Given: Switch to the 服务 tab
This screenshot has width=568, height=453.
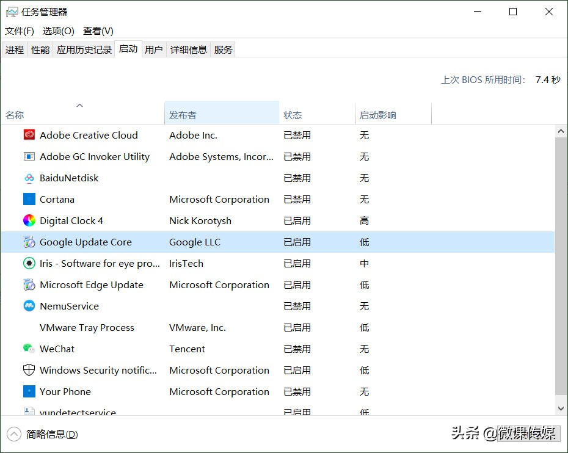Looking at the screenshot, I should point(223,49).
